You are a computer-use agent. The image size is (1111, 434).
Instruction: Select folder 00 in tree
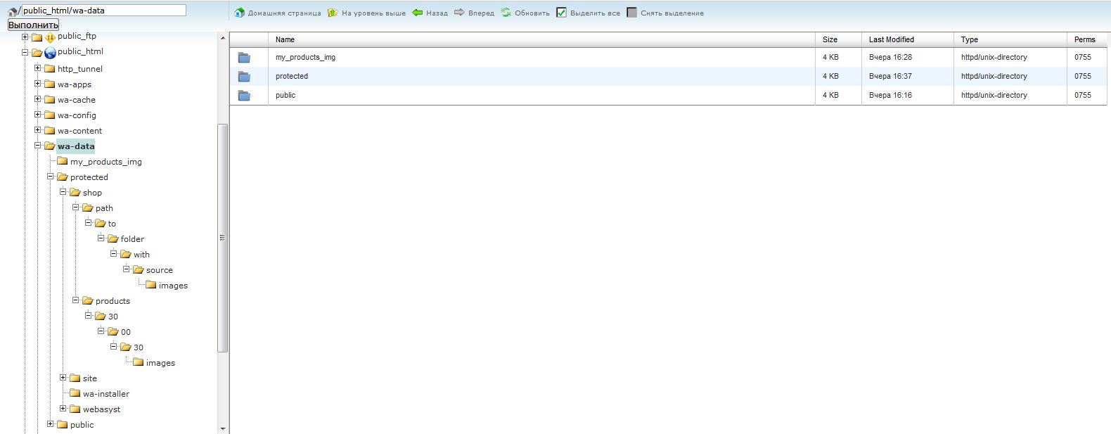[126, 332]
